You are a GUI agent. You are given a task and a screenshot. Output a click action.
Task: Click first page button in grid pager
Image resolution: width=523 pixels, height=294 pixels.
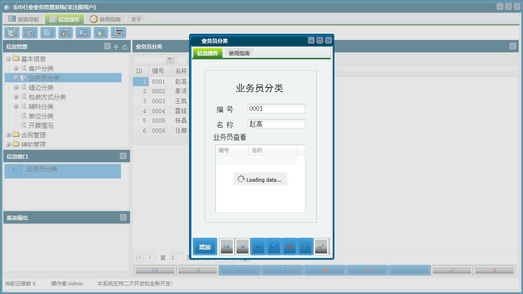pyautogui.click(x=139, y=257)
